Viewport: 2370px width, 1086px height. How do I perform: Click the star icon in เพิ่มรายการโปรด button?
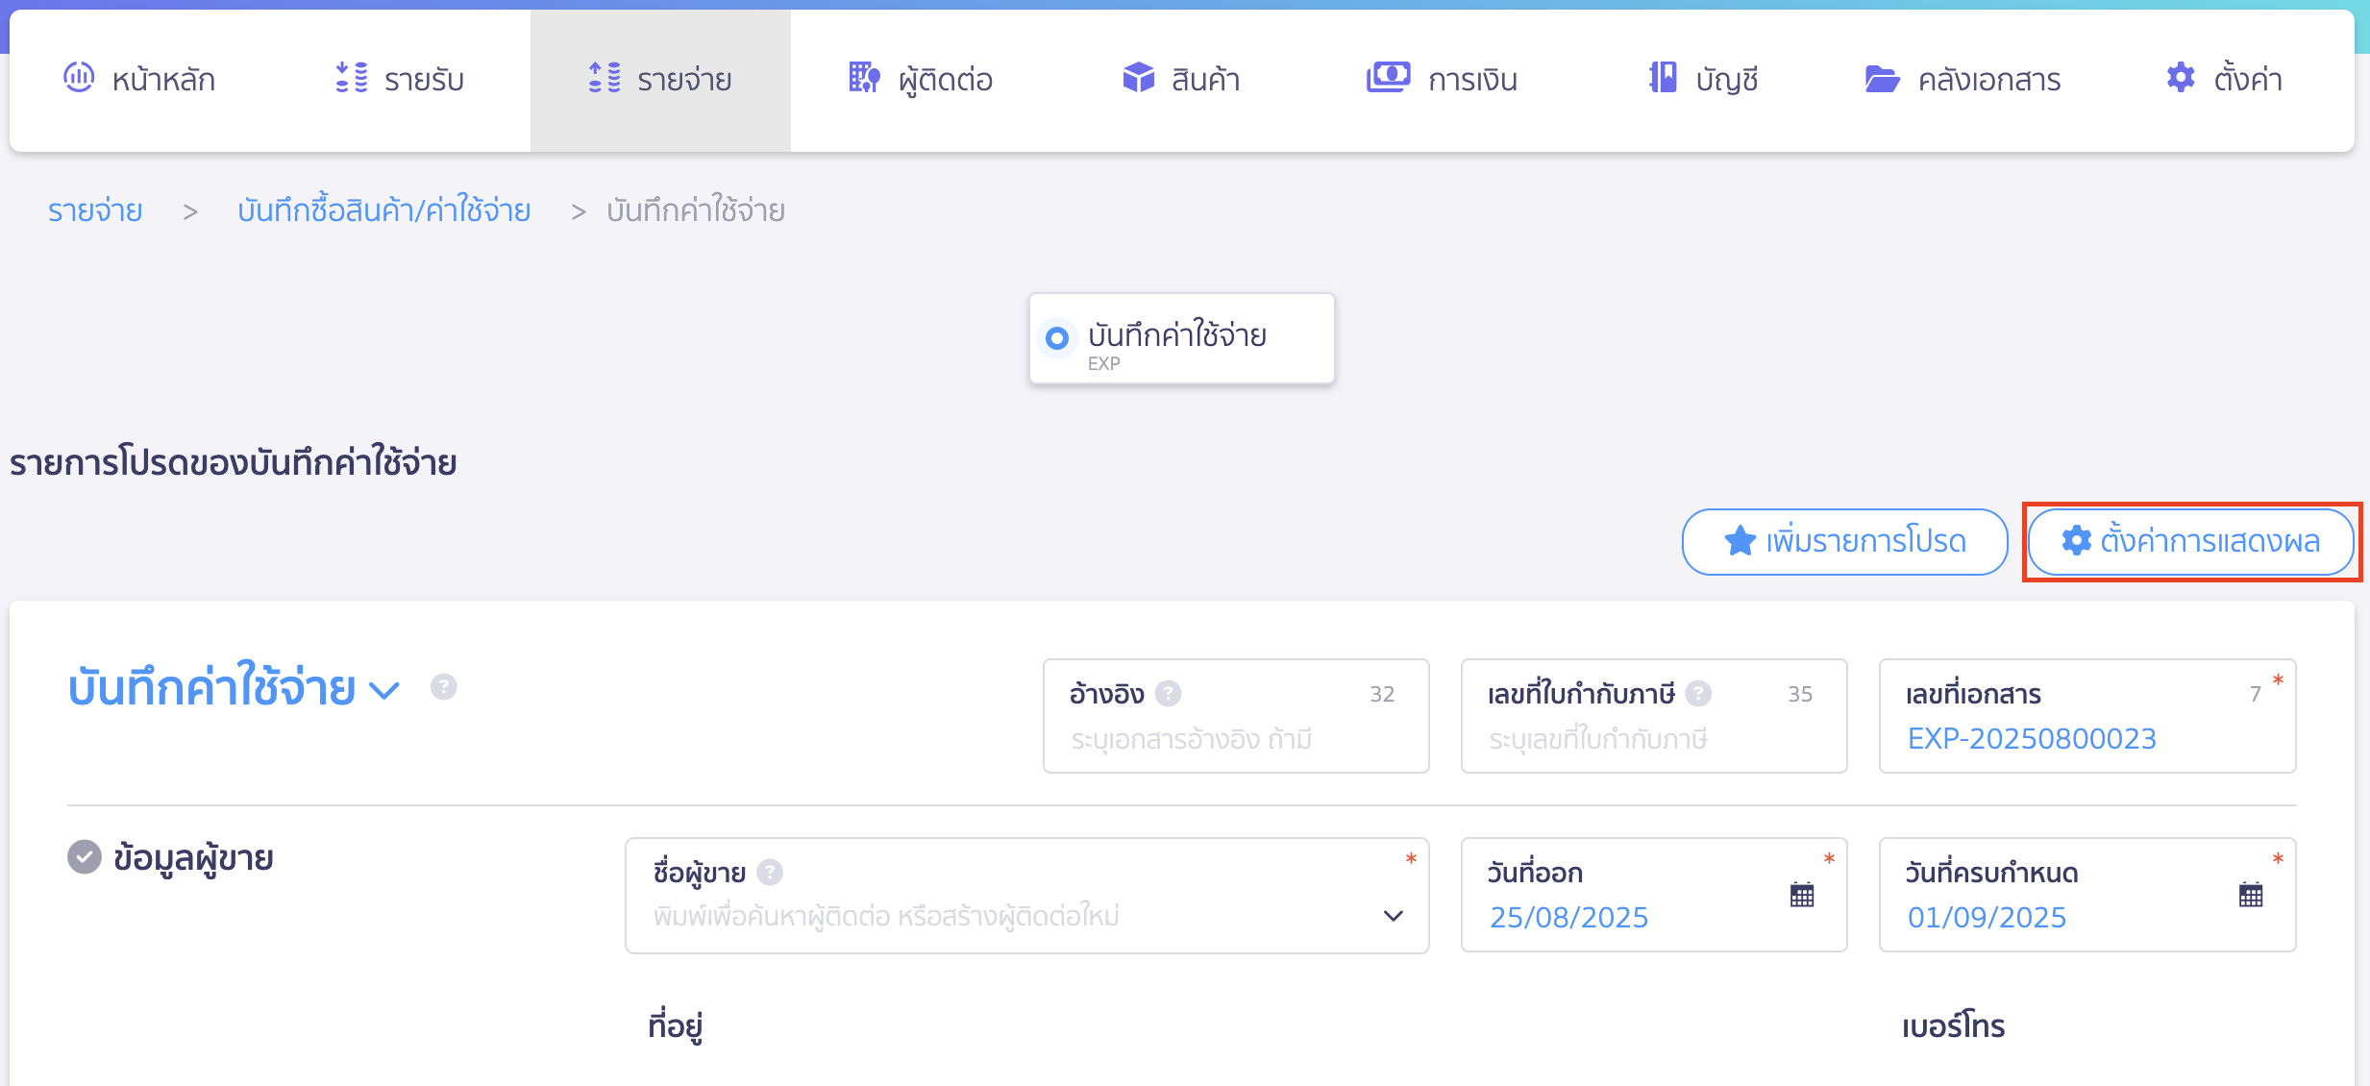[1740, 541]
